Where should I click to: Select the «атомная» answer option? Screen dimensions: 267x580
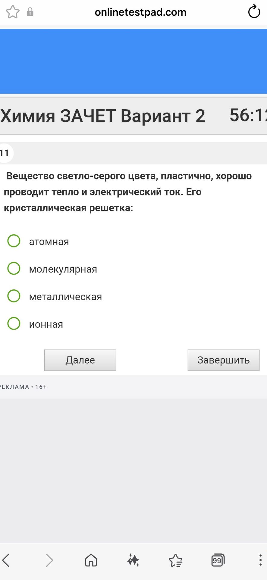point(14,241)
